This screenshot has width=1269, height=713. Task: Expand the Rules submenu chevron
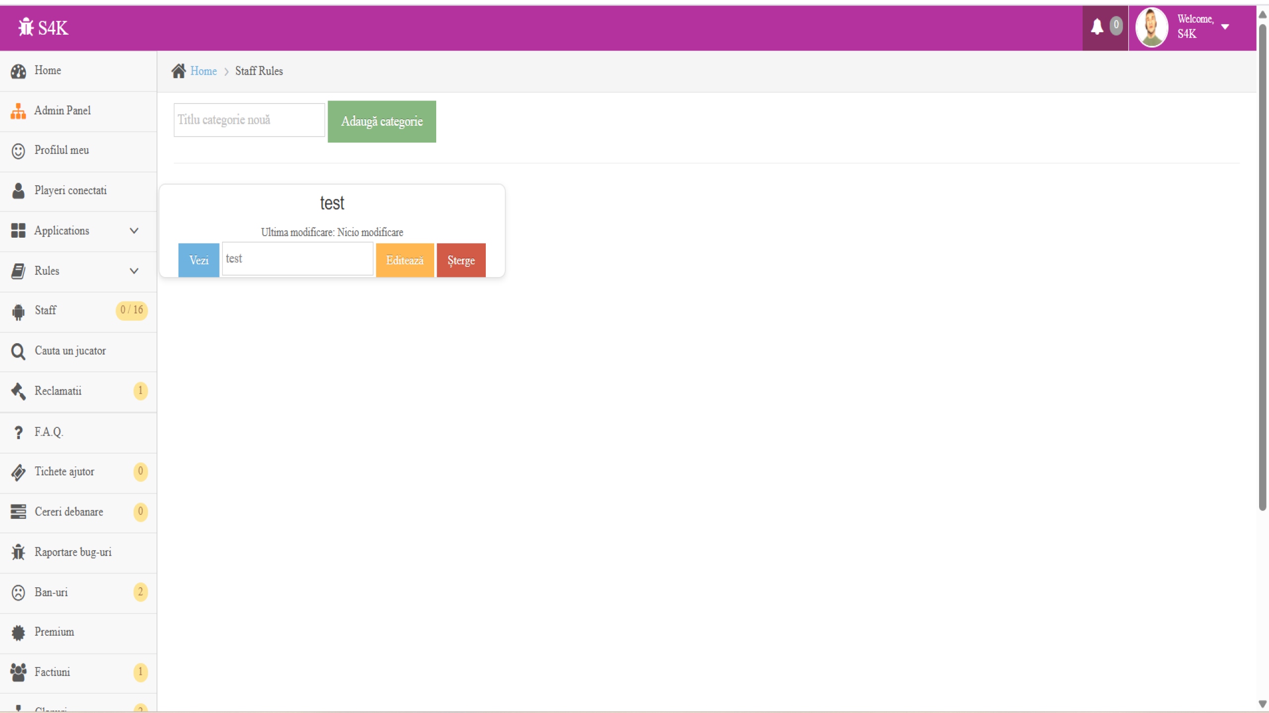[134, 271]
